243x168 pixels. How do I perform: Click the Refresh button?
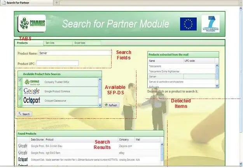(111, 105)
